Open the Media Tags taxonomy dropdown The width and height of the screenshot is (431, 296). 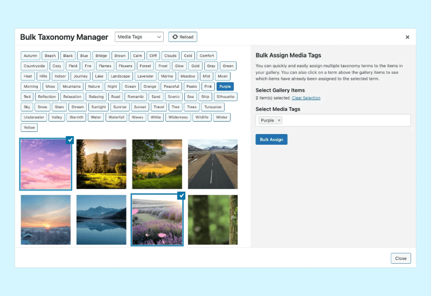click(x=139, y=37)
